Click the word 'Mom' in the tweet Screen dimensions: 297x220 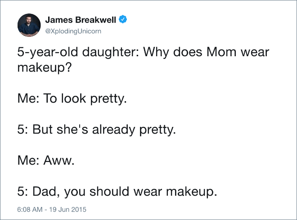221,52
